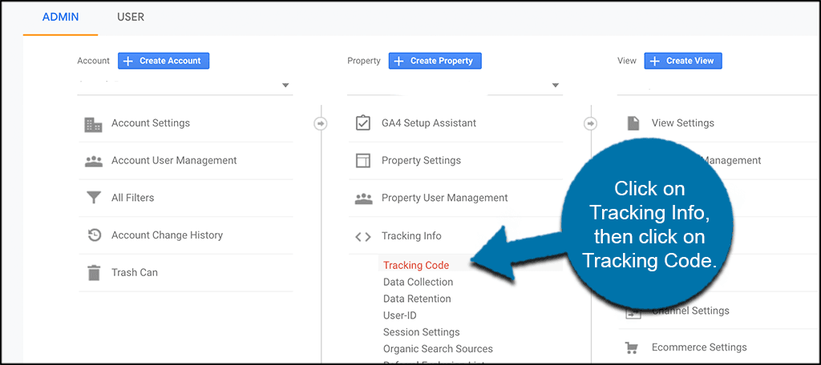
Task: Click the Account User Management people icon
Action: [x=94, y=161]
